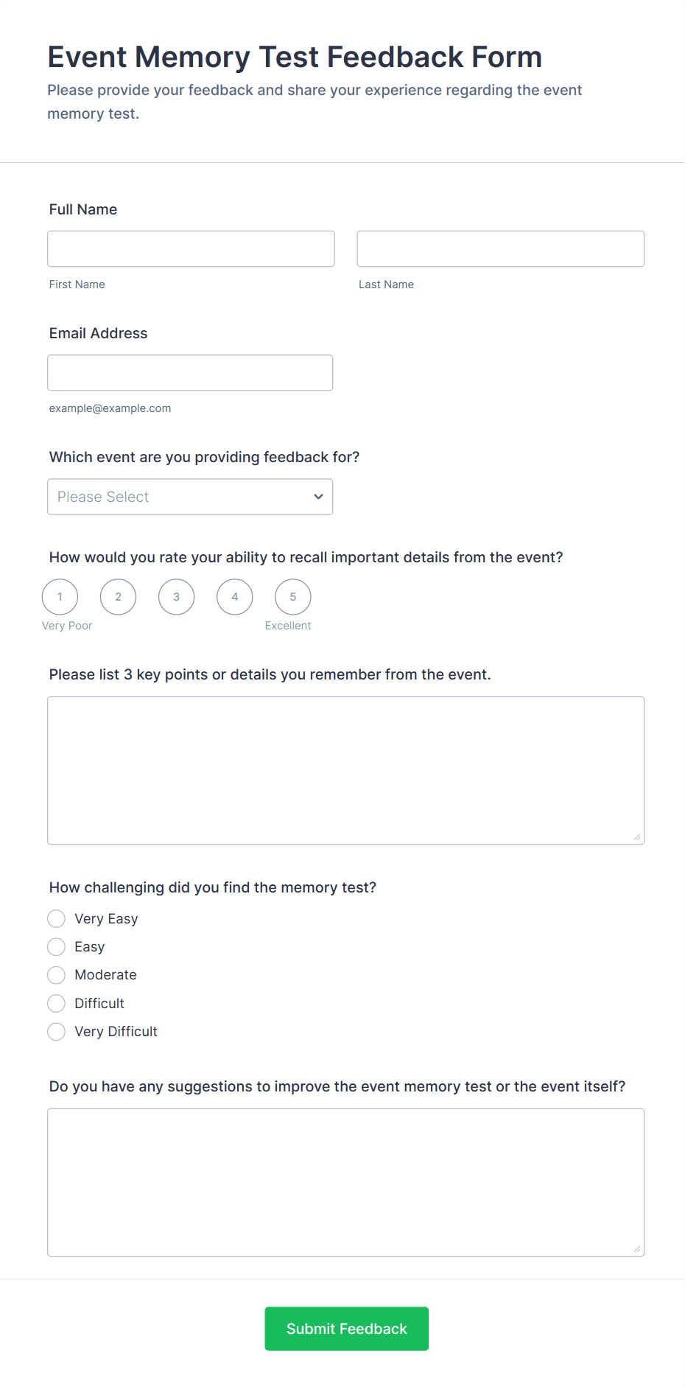Image resolution: width=685 pixels, height=1387 pixels.
Task: Focus the Email Address text box
Action: click(190, 373)
